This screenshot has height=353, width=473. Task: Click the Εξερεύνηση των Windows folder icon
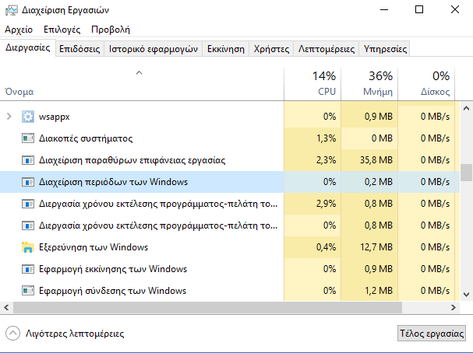[28, 247]
